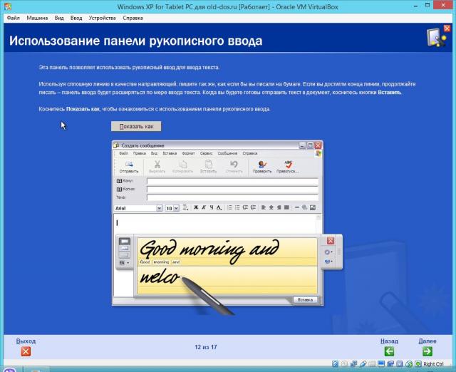Click the "12 из 17" page indicator
This screenshot has height=372, width=456.
point(206,347)
